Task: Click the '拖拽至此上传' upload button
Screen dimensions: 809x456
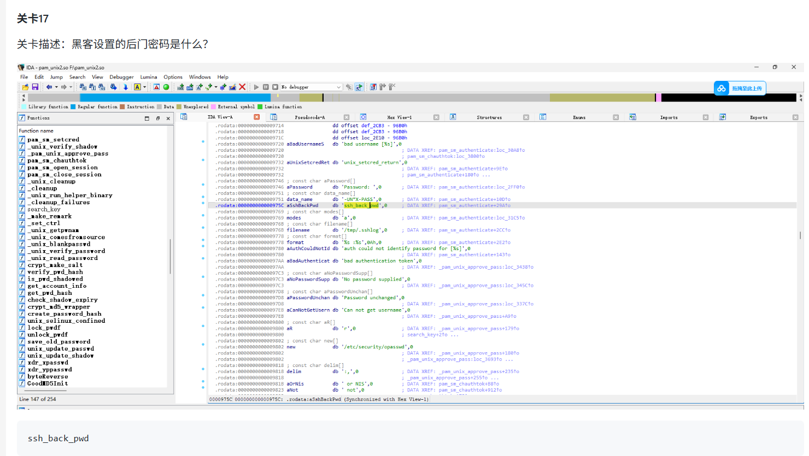Action: point(740,88)
